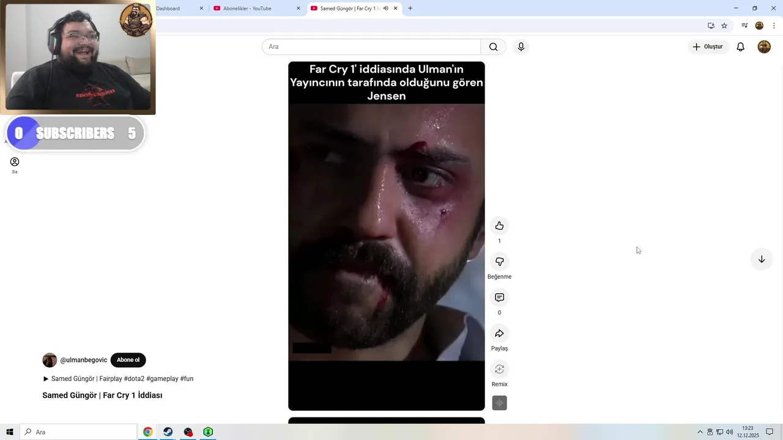Open the Chrome three-dot menu
The height and width of the screenshot is (440, 783).
point(774,26)
